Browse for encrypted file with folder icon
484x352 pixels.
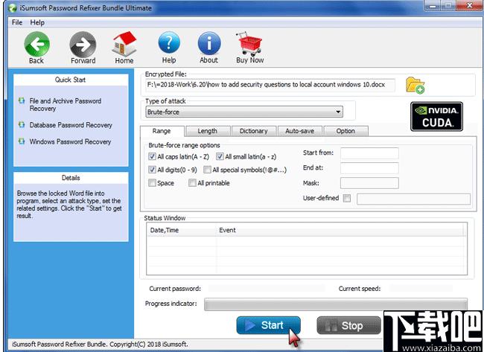[x=415, y=85]
